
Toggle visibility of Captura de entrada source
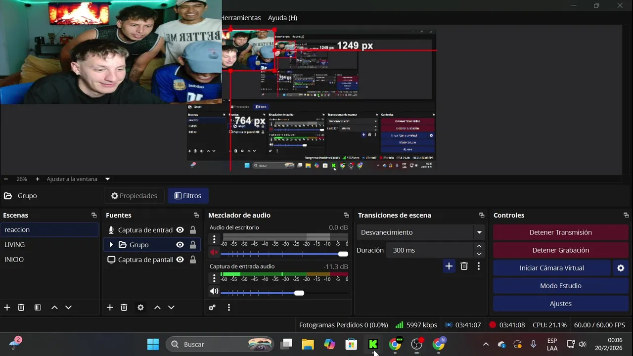tap(180, 230)
